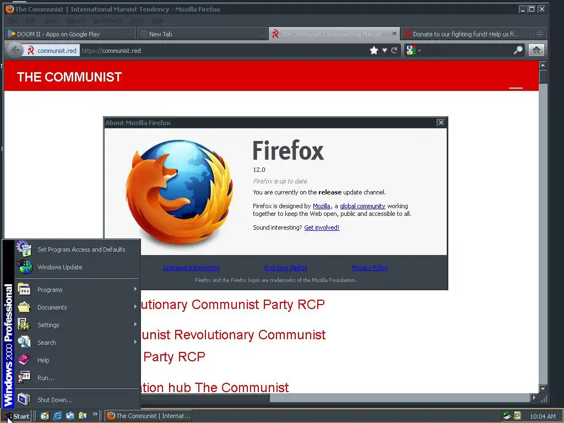Open the Tools menu
Viewport: 564px width, 423px height.
point(137,20)
